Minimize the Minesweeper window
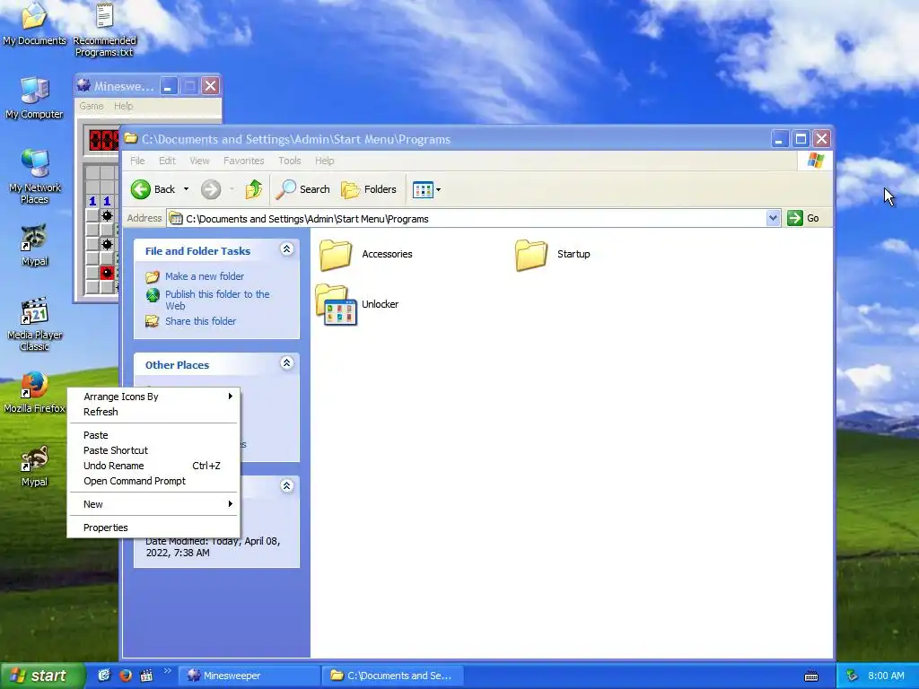This screenshot has width=919, height=689. [168, 86]
